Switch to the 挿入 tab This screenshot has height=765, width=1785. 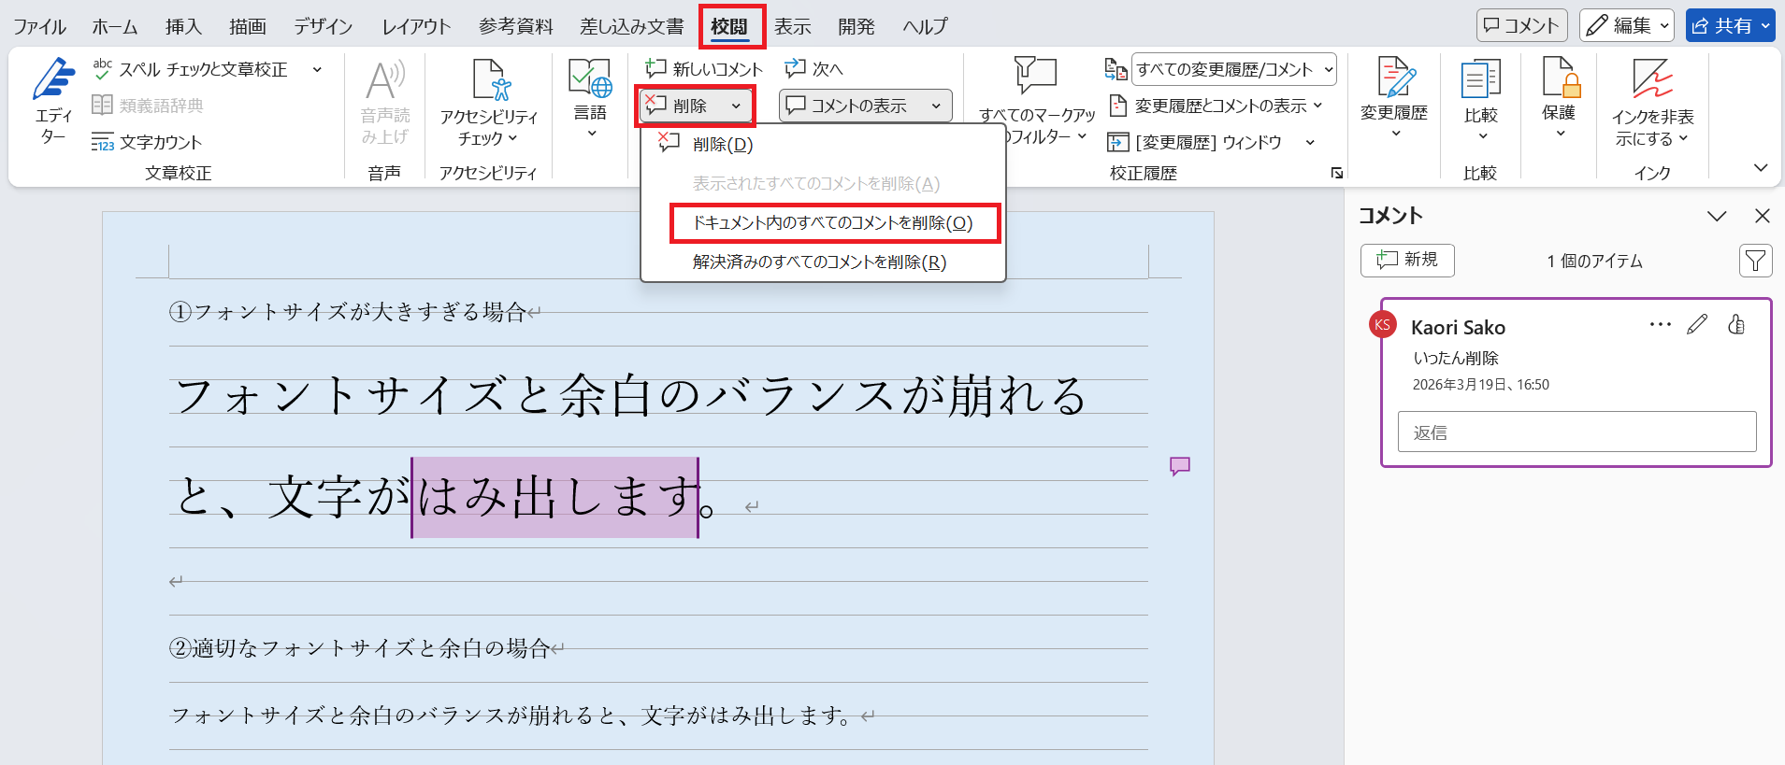click(x=183, y=26)
